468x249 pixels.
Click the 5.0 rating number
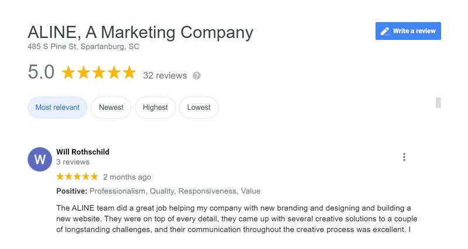tap(41, 72)
